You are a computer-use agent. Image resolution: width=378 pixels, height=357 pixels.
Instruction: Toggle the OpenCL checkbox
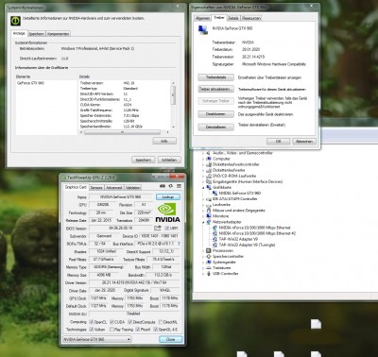point(92,322)
